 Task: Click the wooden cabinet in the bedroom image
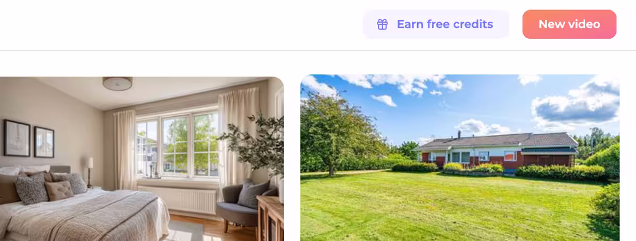(x=270, y=219)
